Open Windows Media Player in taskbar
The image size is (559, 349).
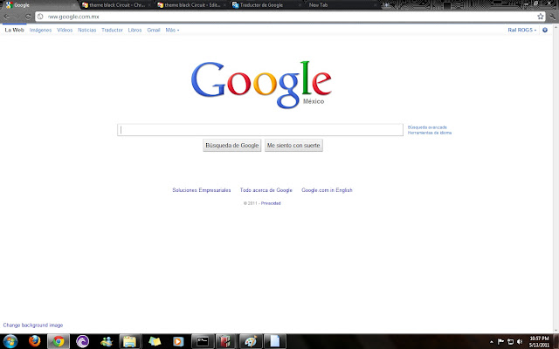pyautogui.click(x=178, y=341)
